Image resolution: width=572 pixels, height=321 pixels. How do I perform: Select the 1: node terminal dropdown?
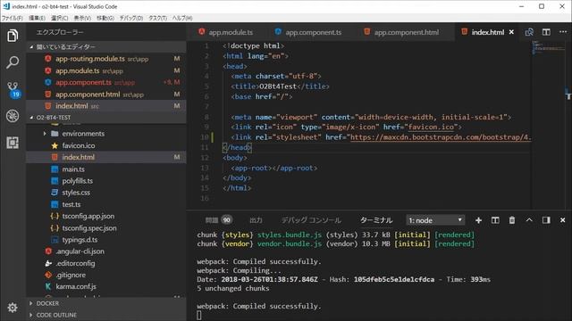(435, 220)
